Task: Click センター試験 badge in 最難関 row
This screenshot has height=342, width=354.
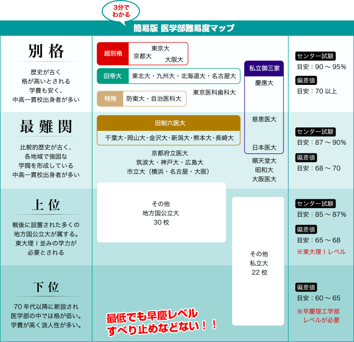Action: pos(315,132)
